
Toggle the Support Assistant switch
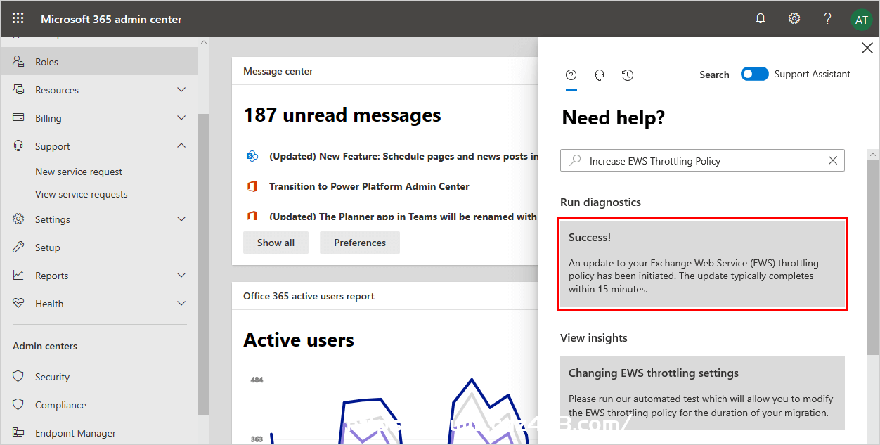(755, 74)
